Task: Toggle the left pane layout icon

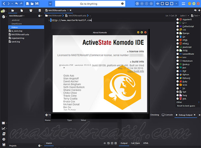Action: 162,4
